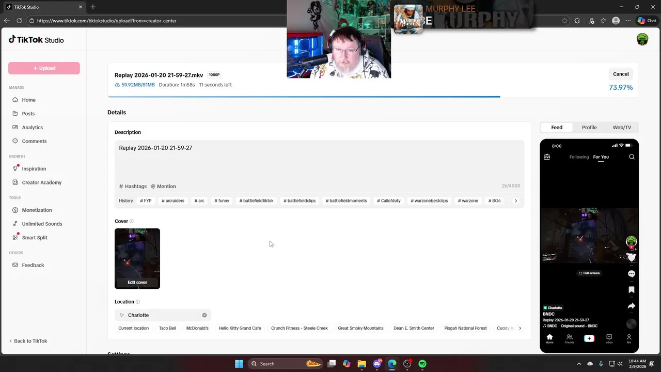This screenshot has height=372, width=661.
Task: Close the TikTok Studio browser tab
Action: 81,7
